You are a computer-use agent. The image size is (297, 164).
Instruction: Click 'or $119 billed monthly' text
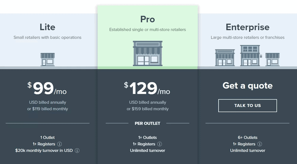(x=48, y=109)
